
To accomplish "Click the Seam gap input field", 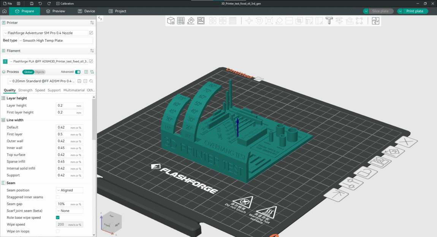I will tap(70, 204).
